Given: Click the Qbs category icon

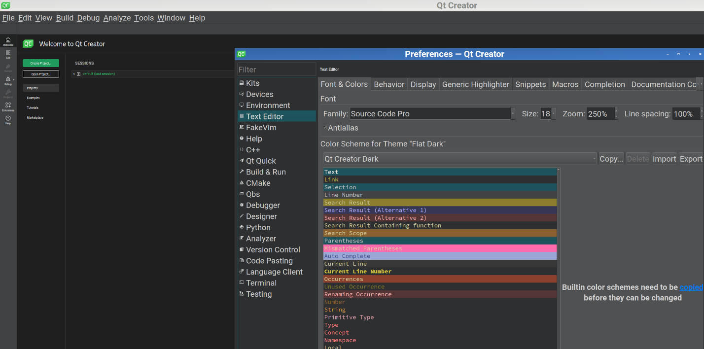Looking at the screenshot, I should (x=242, y=194).
